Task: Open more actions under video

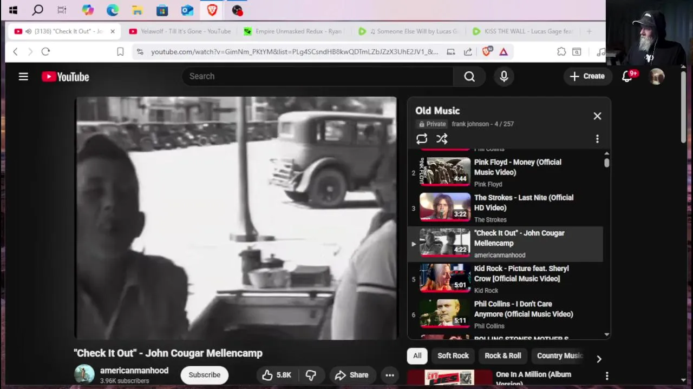Action: click(390, 375)
